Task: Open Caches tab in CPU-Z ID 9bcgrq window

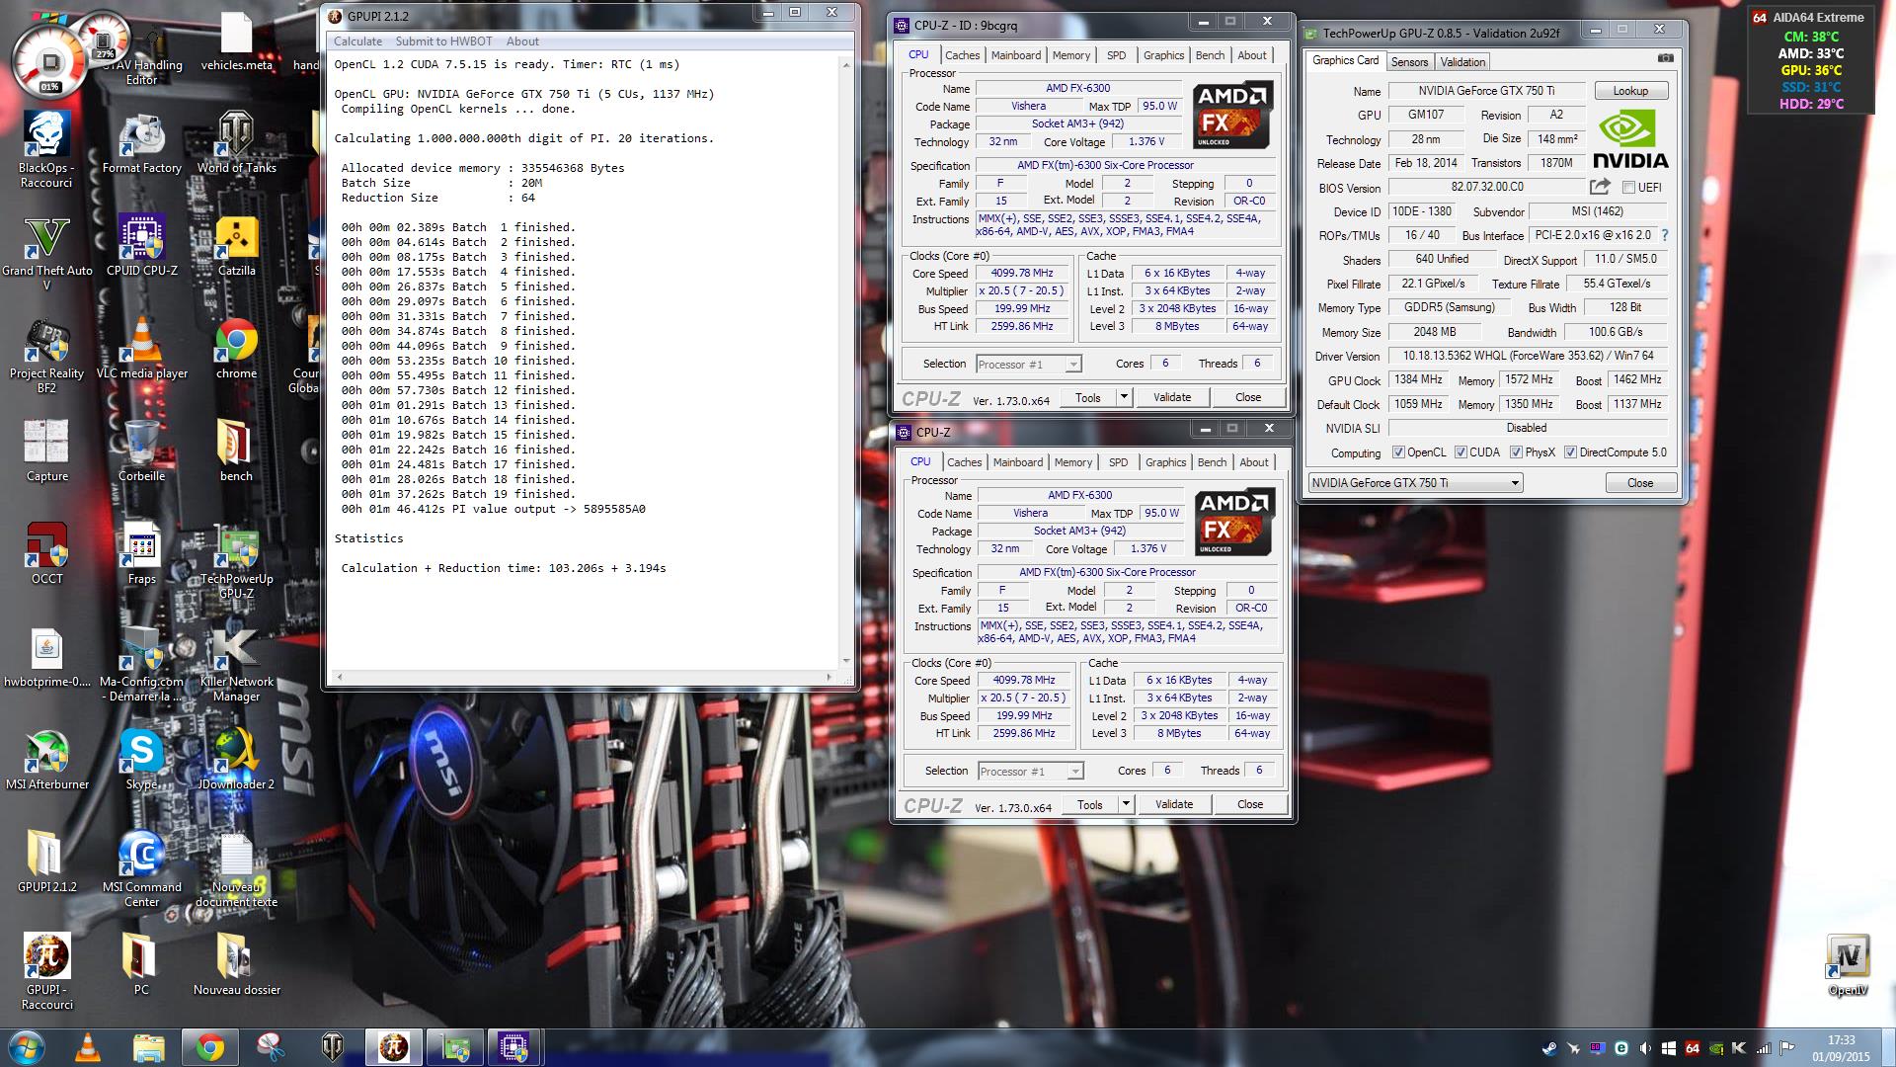Action: (x=962, y=55)
